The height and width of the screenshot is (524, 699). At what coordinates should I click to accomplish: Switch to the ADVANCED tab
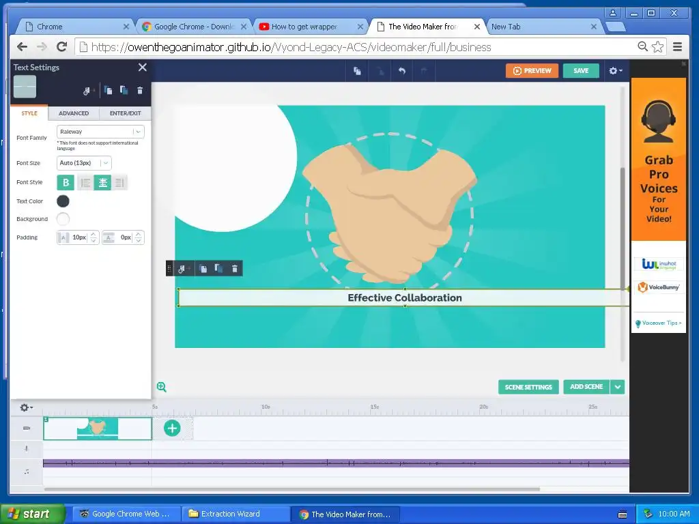(74, 113)
